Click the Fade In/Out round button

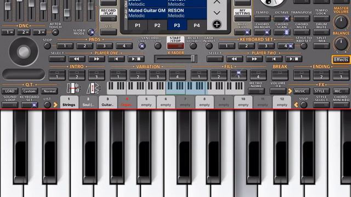pos(209,46)
